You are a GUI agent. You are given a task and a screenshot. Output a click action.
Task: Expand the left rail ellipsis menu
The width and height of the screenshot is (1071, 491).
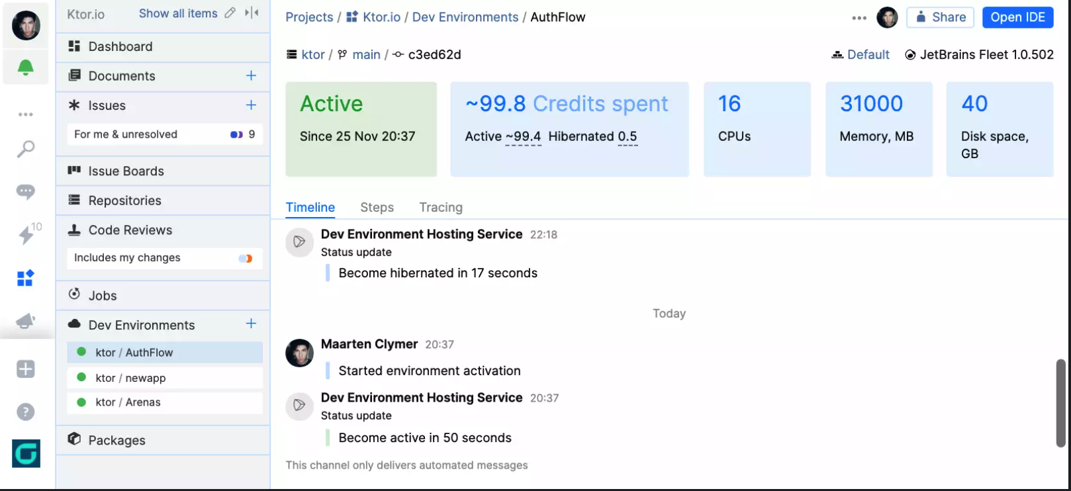click(26, 114)
